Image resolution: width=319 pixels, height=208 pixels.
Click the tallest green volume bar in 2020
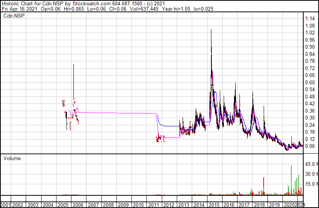(x=291, y=180)
